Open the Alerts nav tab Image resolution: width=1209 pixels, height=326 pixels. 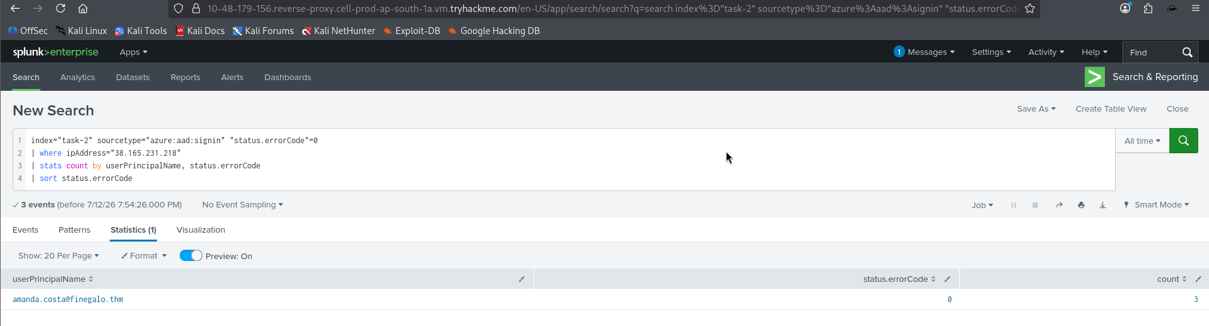pyautogui.click(x=232, y=77)
